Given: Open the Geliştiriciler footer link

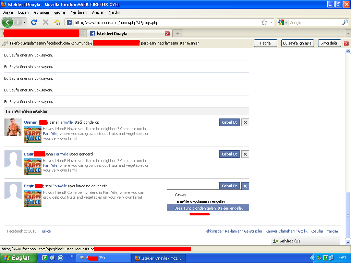Looking at the screenshot, I should point(253,231).
